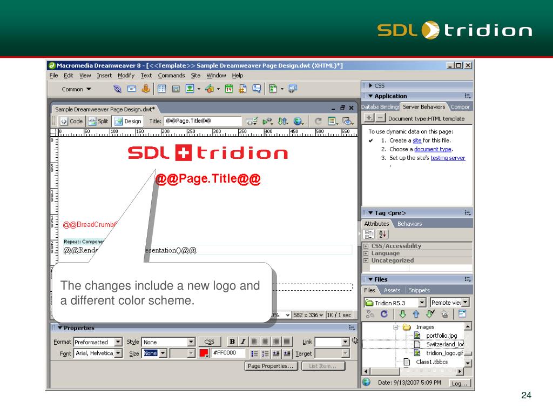The width and height of the screenshot is (553, 415).
Task: Click the Preview in Browser globe icon
Action: click(x=298, y=122)
